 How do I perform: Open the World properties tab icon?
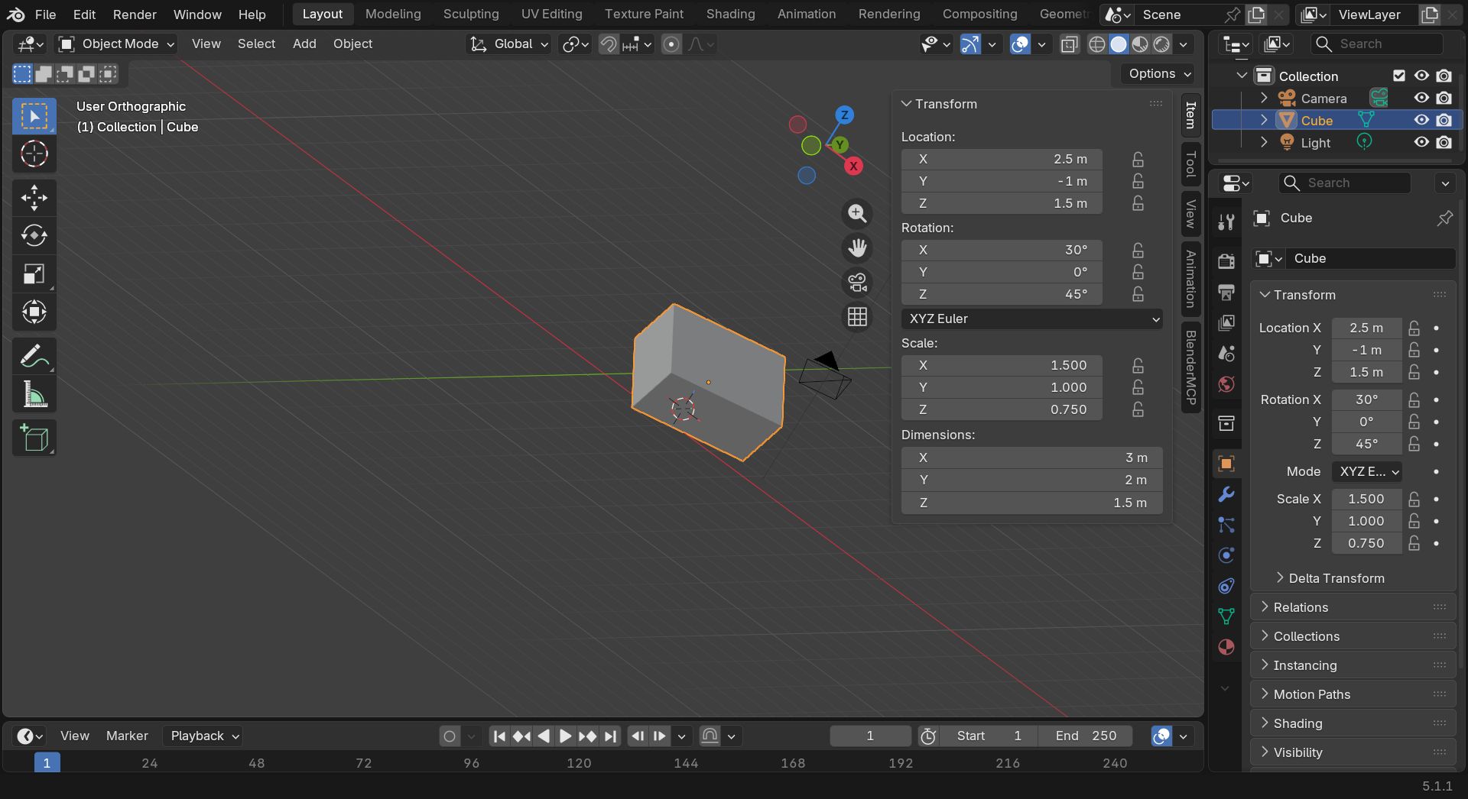click(1226, 383)
